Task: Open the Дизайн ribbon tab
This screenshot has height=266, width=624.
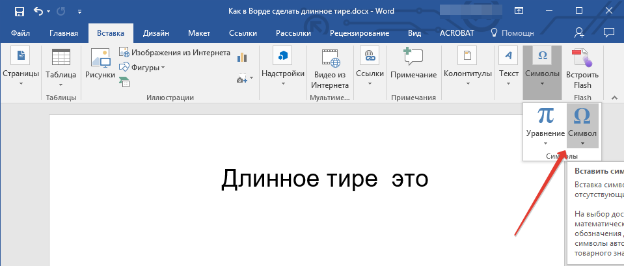Action: coord(157,33)
